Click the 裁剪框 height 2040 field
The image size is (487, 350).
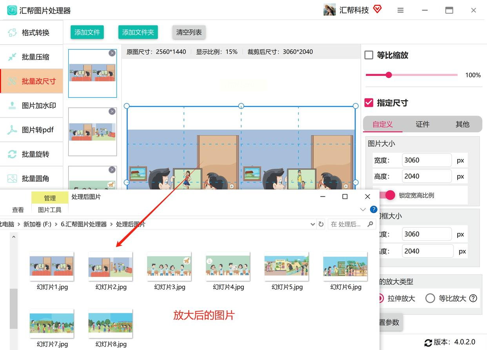[428, 251]
